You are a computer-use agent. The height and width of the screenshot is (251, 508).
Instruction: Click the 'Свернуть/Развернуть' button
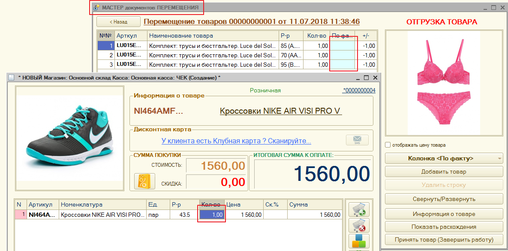coord(444,199)
